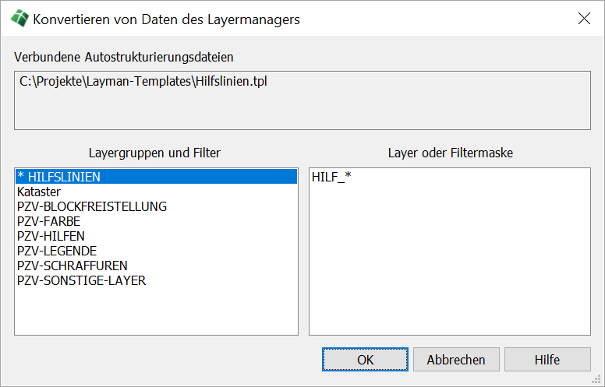Choose the PZV-SCHRAFFUREN entry
The height and width of the screenshot is (387, 605).
(x=72, y=266)
